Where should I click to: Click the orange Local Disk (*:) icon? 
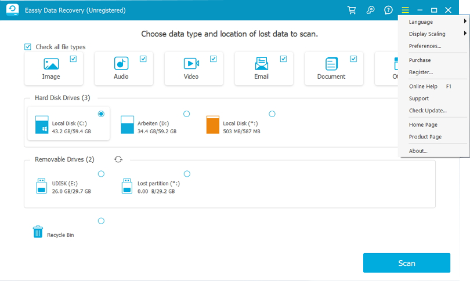pyautogui.click(x=213, y=125)
